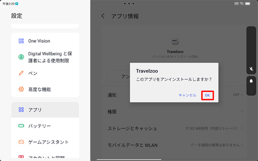This screenshot has height=161, width=258.
Task: Go back using the アプリ情報 back arrow
Action: pos(103,16)
